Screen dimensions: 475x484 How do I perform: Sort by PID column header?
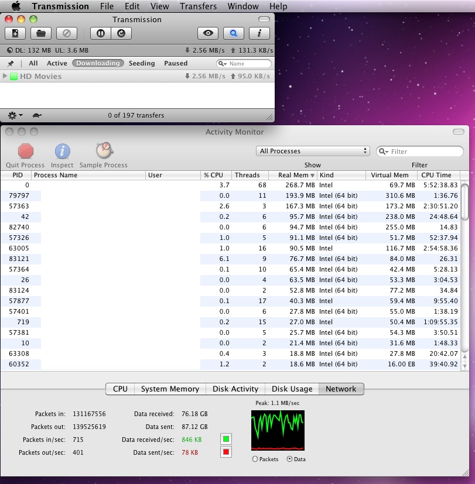(16, 175)
